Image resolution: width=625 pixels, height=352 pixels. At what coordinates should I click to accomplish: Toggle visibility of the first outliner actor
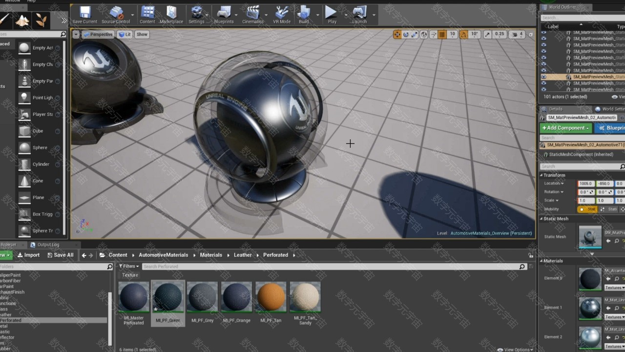543,32
